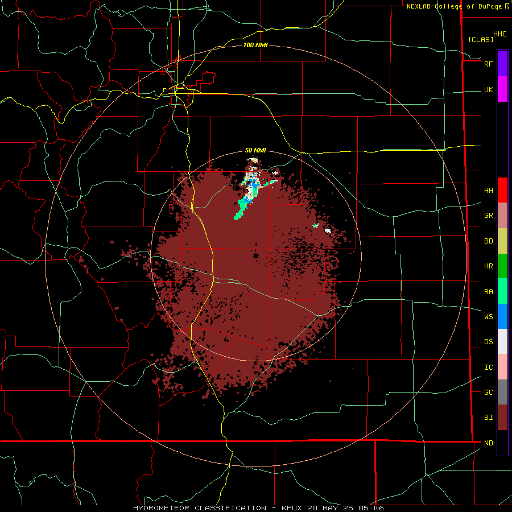Click the green rain echo streak north of radar
Screen dimensions: 512x512
[242, 209]
